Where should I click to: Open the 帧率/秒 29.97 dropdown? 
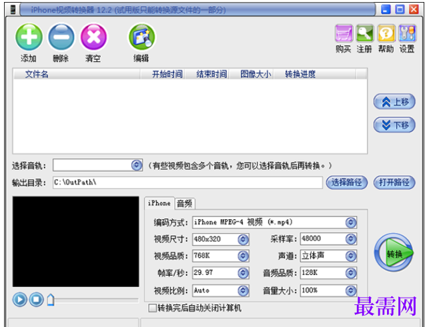[243, 273]
